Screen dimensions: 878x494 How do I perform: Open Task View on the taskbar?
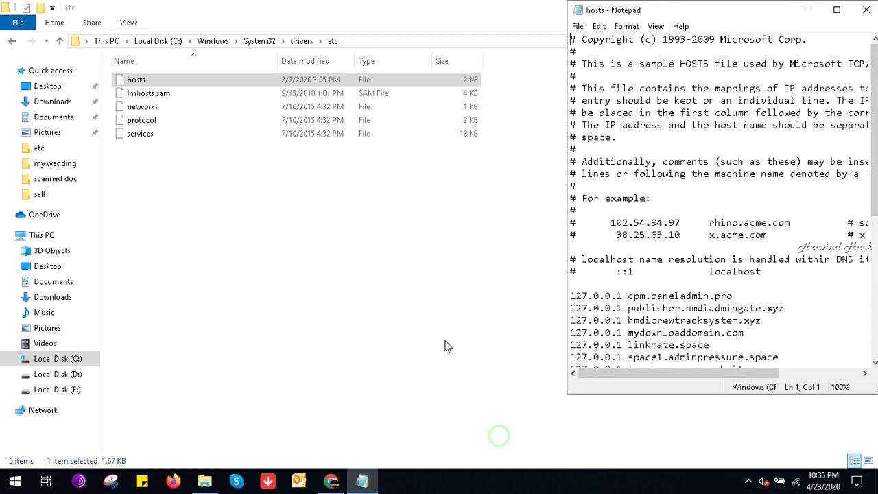[x=47, y=481]
